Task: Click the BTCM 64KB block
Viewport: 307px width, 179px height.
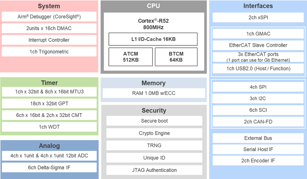Action: pos(176,57)
